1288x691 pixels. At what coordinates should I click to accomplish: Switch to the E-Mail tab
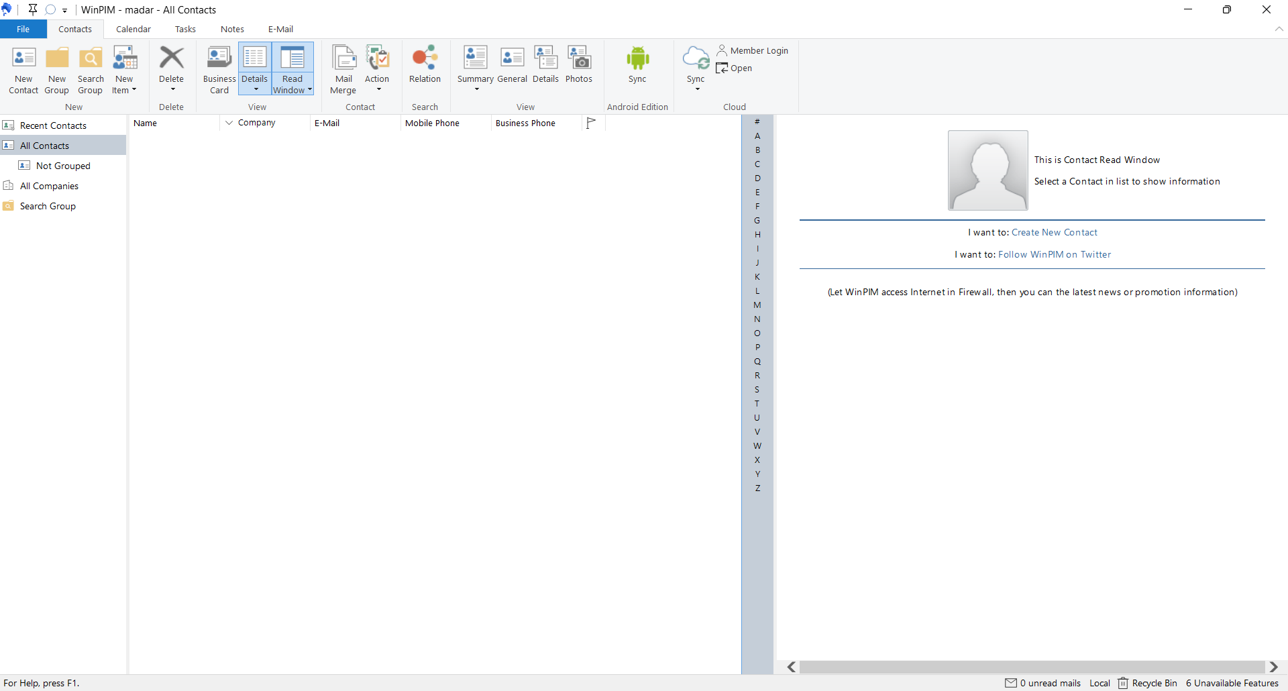pos(280,29)
